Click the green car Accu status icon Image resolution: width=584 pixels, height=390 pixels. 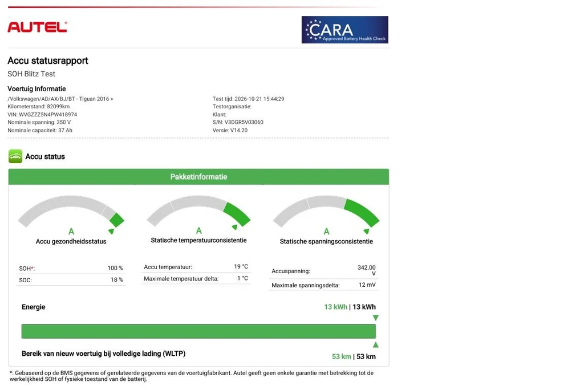point(15,156)
